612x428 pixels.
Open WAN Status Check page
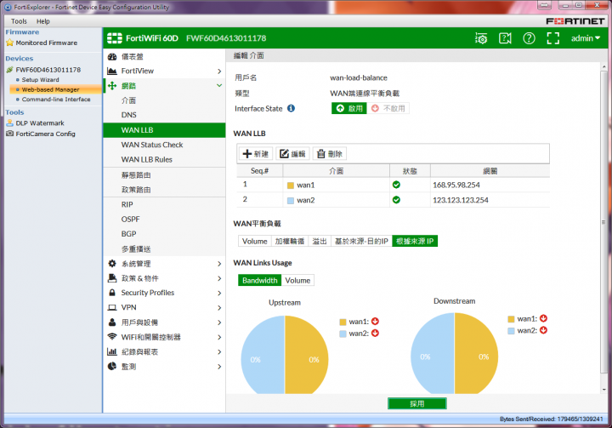click(152, 145)
